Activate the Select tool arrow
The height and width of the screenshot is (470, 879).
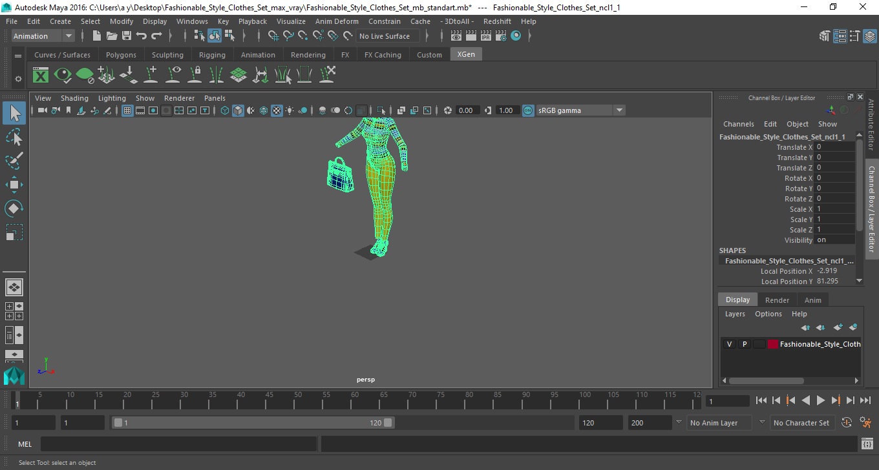(14, 113)
